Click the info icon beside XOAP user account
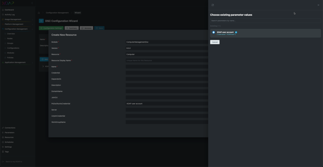Image resolution: width=323 pixels, height=167 pixels. coord(236,32)
